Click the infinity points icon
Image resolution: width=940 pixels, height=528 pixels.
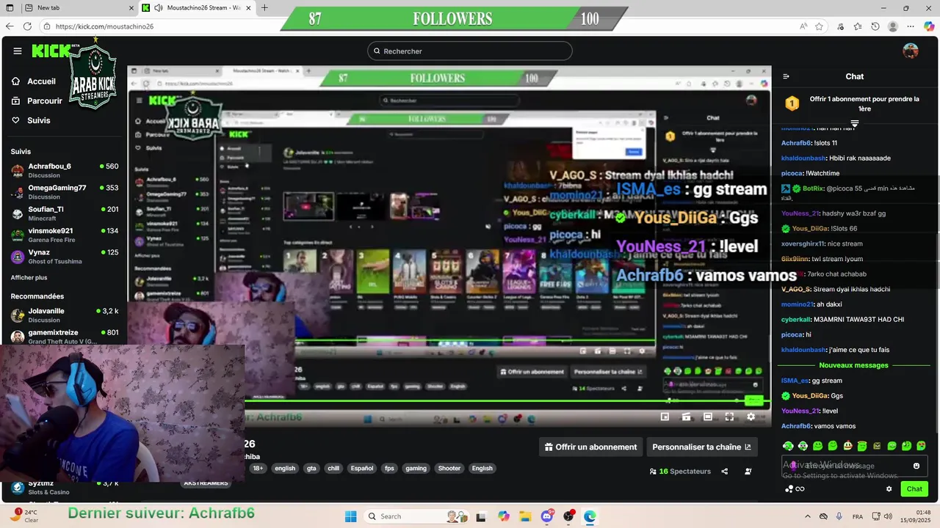point(800,489)
